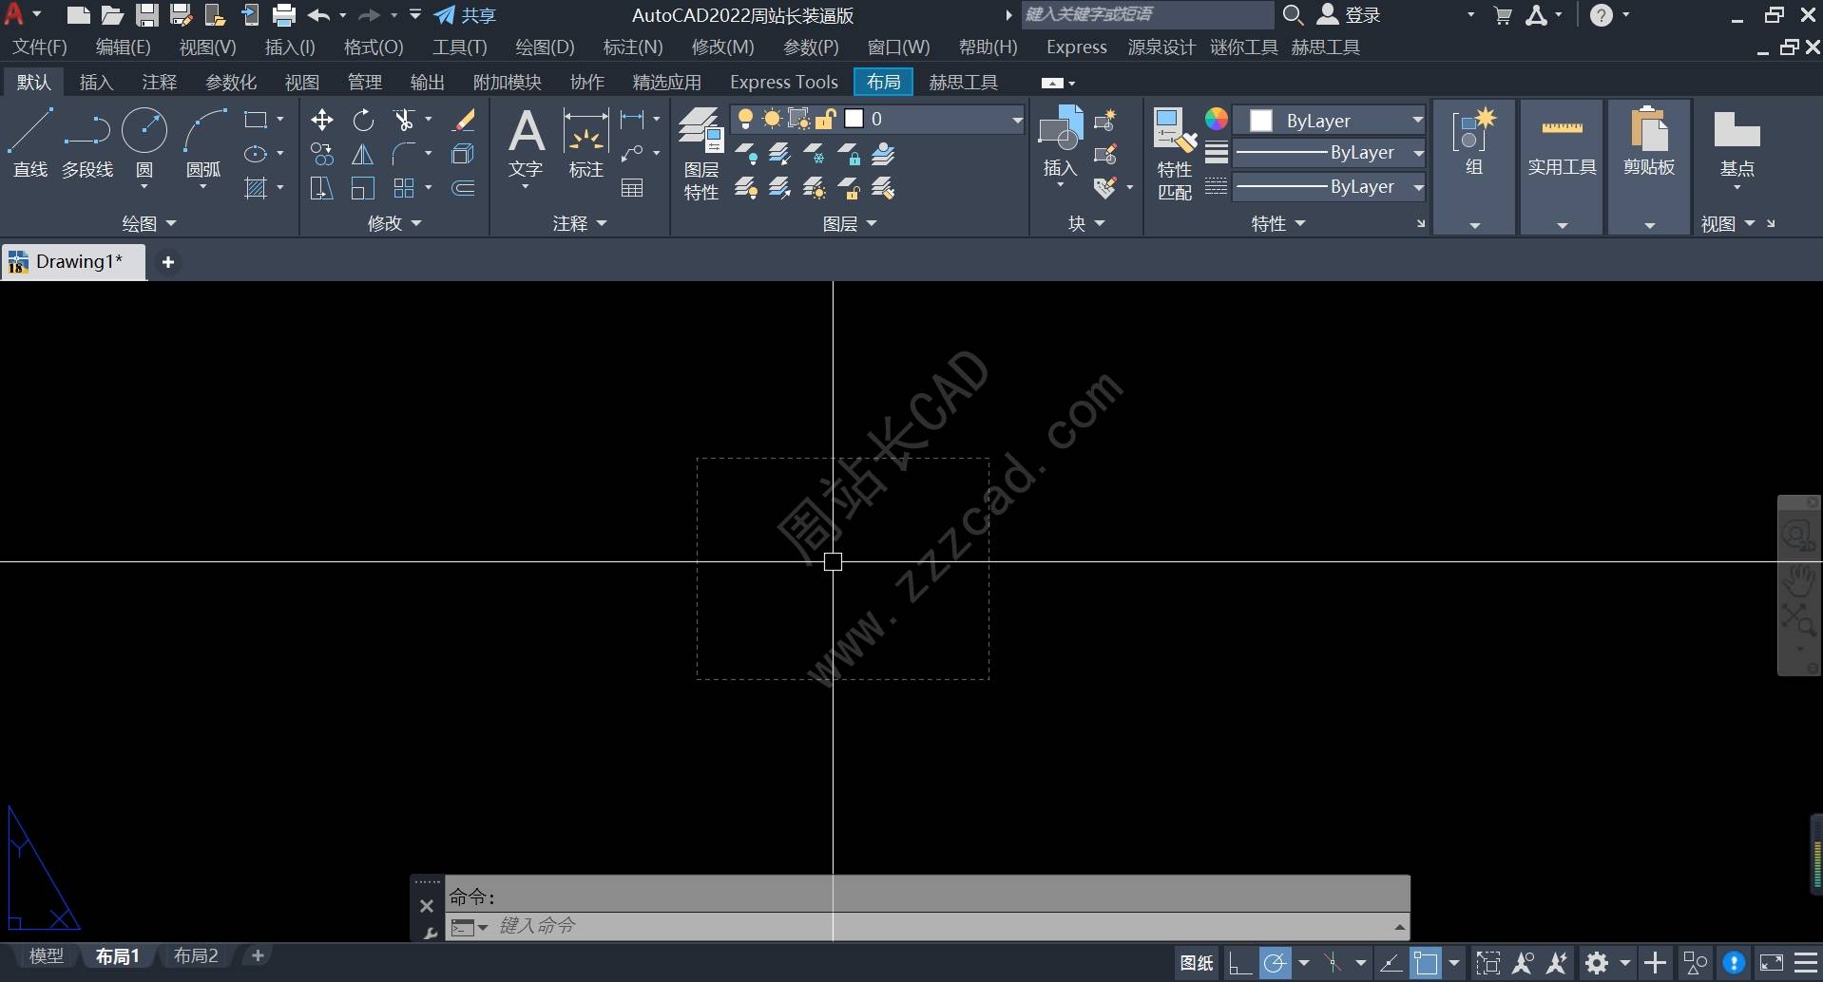The width and height of the screenshot is (1823, 982).
Task: Switch to the 模型 model tab
Action: point(46,956)
